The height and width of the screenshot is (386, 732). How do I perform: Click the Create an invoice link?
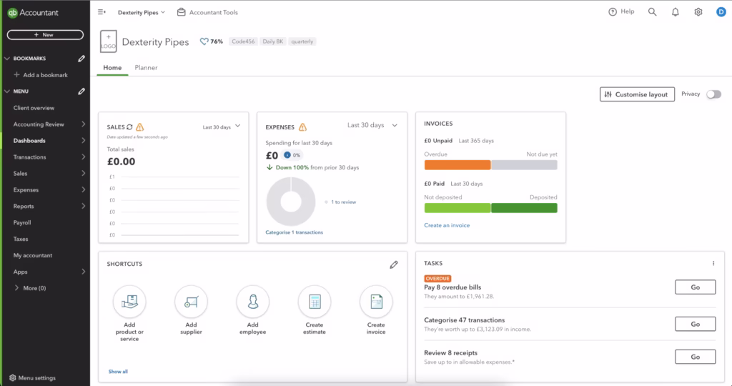(x=447, y=225)
